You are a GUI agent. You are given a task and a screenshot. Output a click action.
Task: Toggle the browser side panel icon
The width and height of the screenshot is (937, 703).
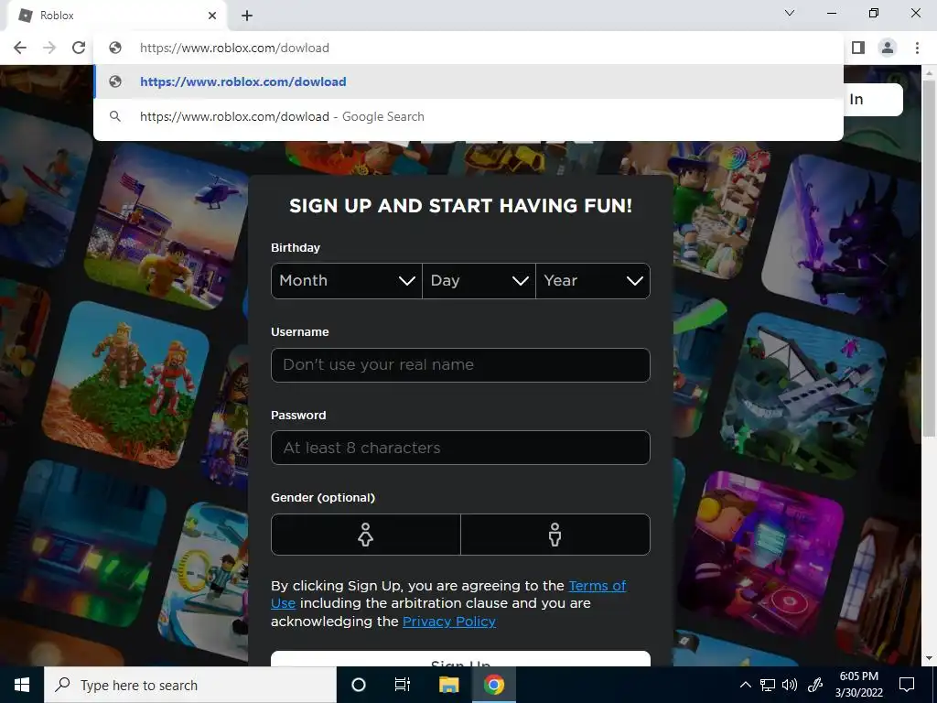coord(858,48)
